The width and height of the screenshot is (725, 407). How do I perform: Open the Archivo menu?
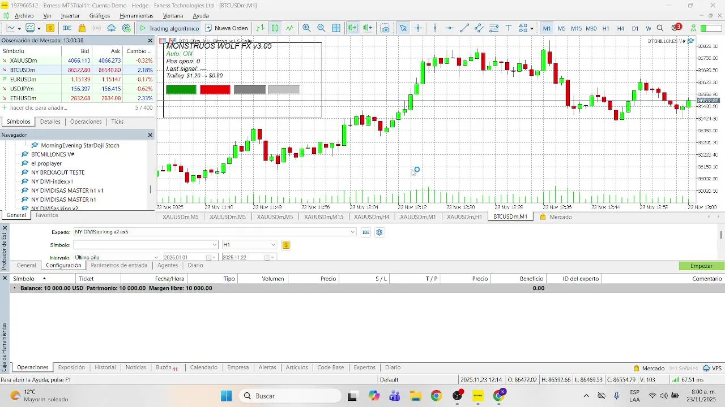point(24,16)
